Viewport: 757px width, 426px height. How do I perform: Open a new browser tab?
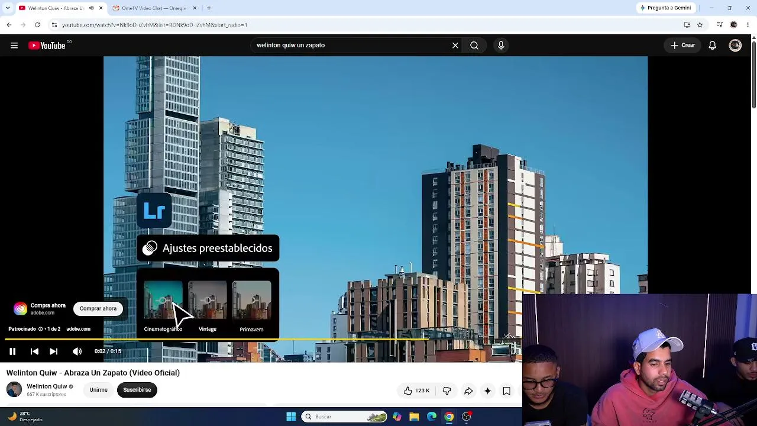pos(209,8)
